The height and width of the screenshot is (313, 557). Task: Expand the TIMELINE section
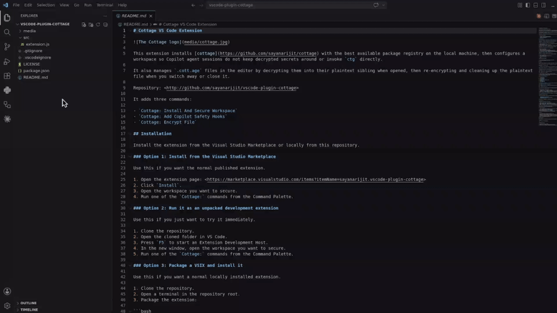(18, 310)
